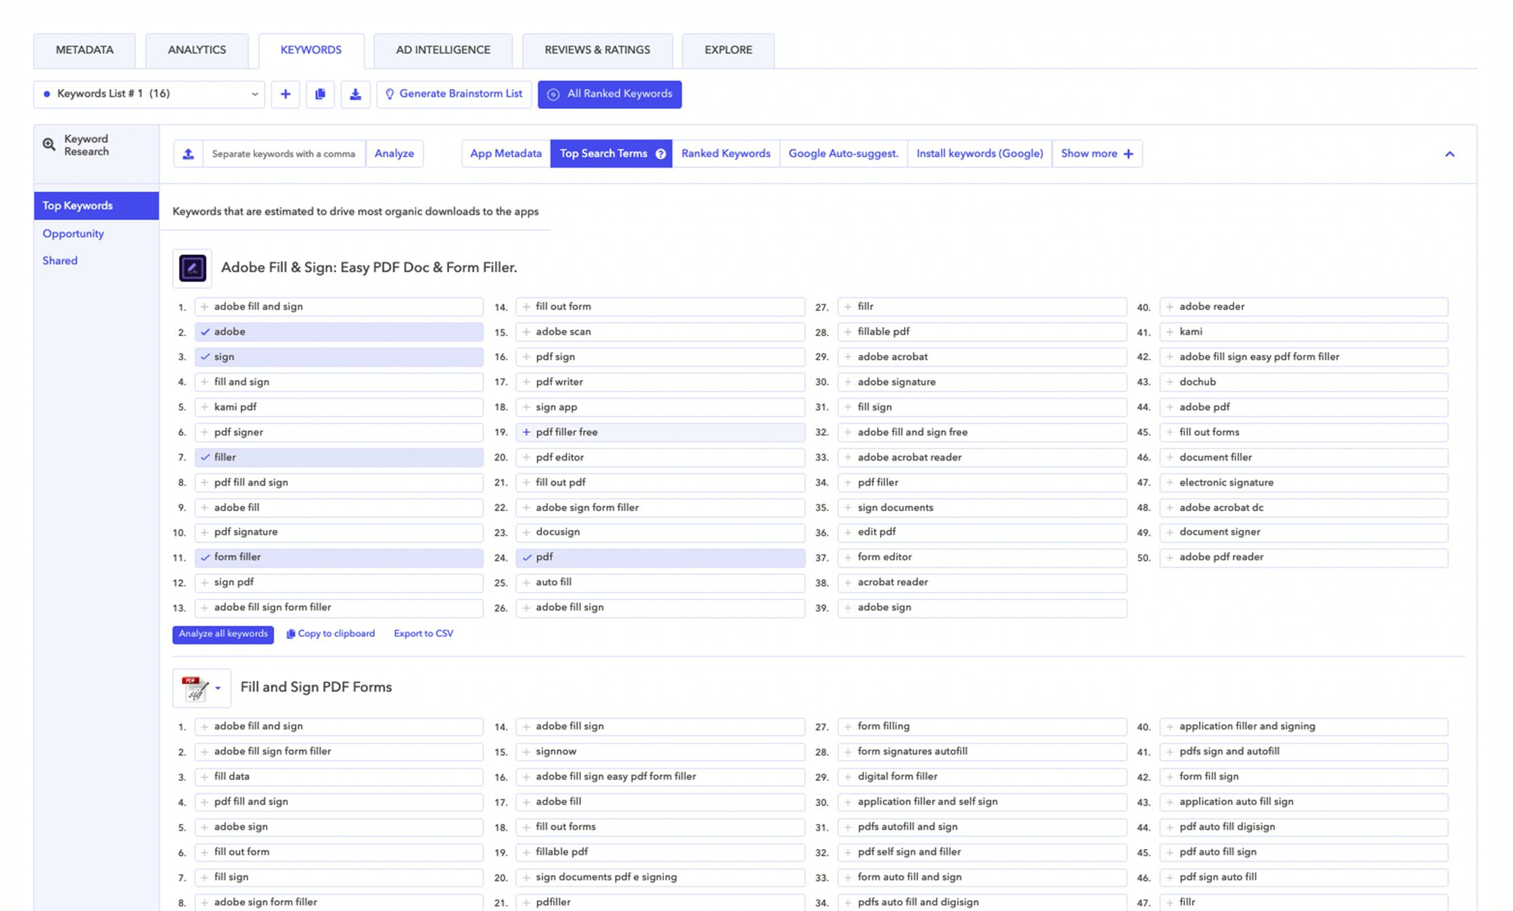This screenshot has width=1513, height=911.
Task: Uncheck the selected keyword 'adobe'
Action: (205, 332)
